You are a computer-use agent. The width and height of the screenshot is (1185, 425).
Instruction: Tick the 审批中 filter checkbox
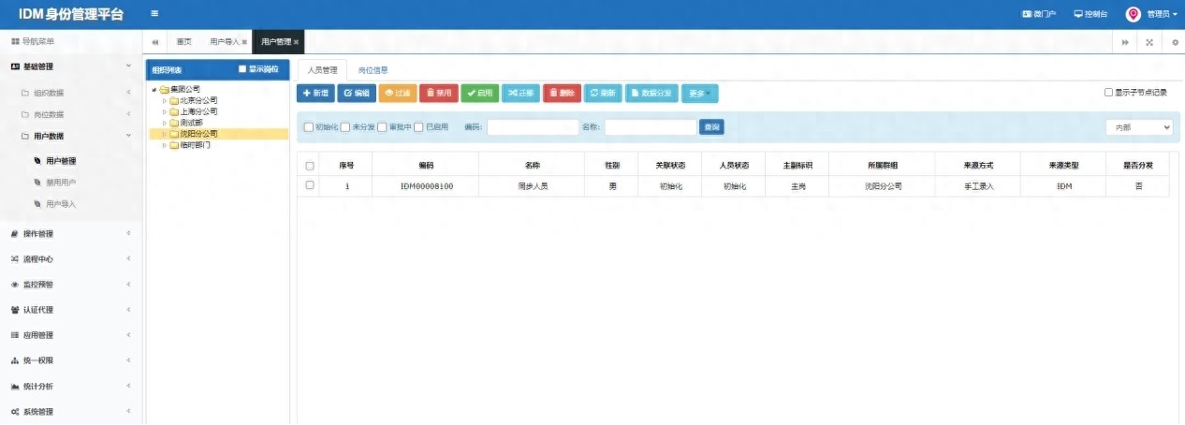tap(382, 127)
